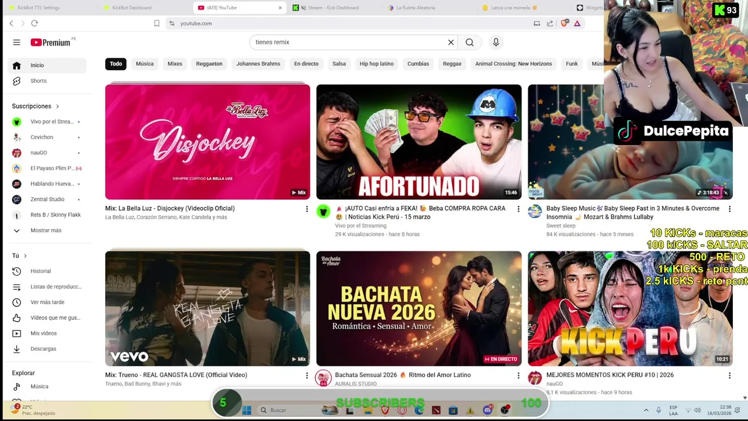Select the En directo filter chip

[x=306, y=64]
